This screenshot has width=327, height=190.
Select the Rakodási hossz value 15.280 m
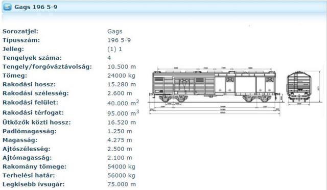[x=122, y=84]
